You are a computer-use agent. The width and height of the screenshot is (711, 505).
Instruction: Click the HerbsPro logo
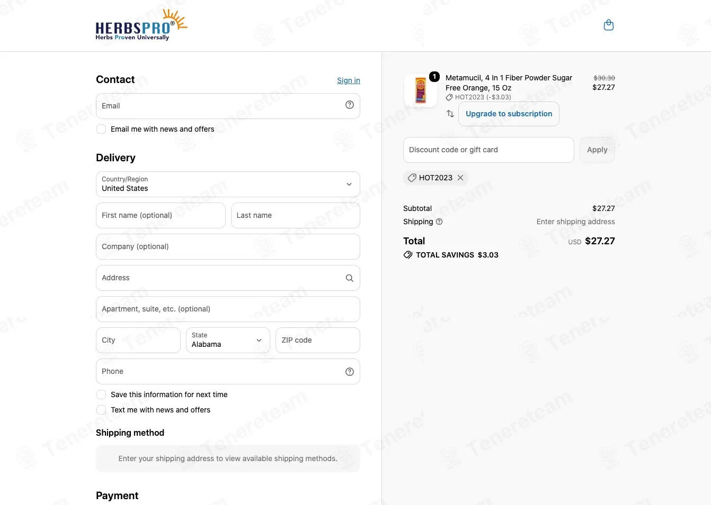click(141, 25)
